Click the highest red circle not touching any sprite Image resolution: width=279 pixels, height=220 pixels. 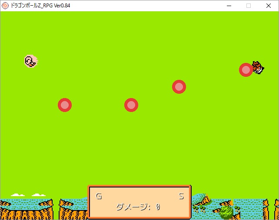[179, 87]
